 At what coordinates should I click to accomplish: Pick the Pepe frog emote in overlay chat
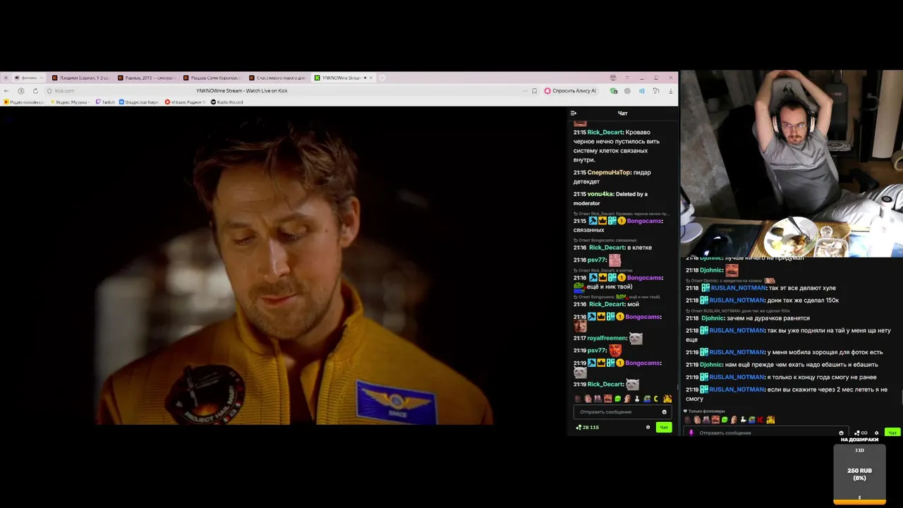click(x=751, y=420)
